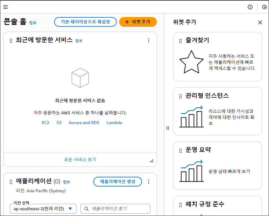Image resolution: width=269 pixels, height=216 pixels.
Task: Click the hexagon icon at top right
Action: [x=264, y=7]
